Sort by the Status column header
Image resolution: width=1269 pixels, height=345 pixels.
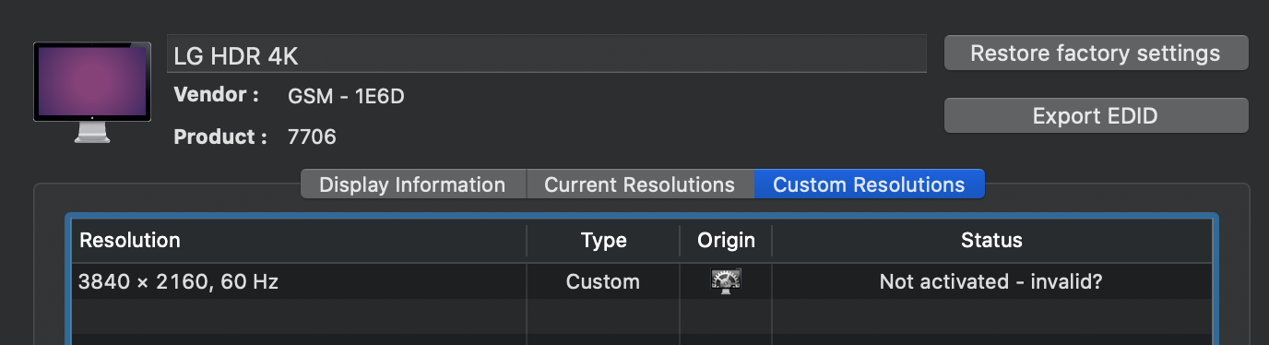(x=991, y=241)
